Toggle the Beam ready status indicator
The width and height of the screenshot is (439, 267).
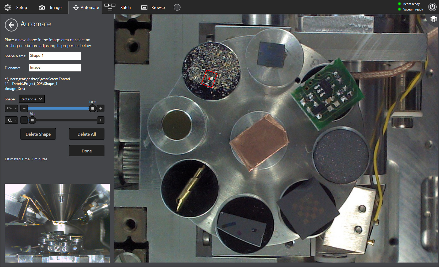tap(399, 4)
